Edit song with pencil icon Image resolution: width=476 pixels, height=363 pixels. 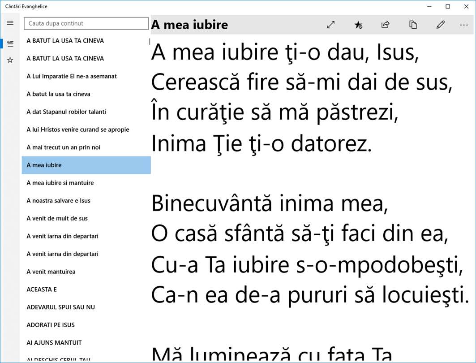(441, 25)
